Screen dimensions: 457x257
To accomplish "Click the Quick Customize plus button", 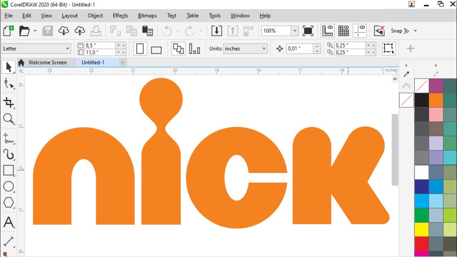I will click(410, 49).
